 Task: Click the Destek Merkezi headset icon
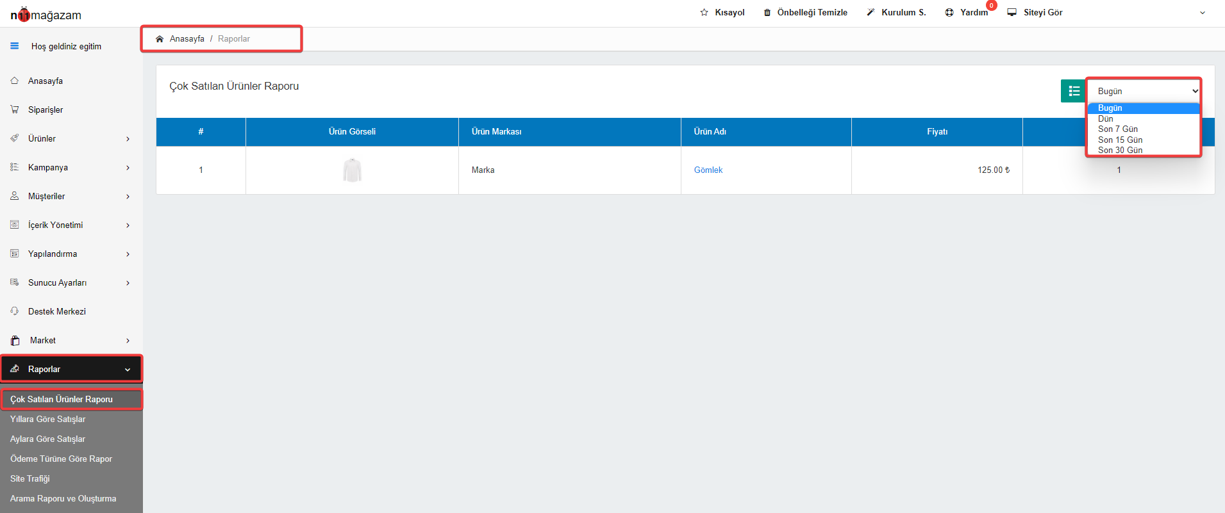pos(15,311)
